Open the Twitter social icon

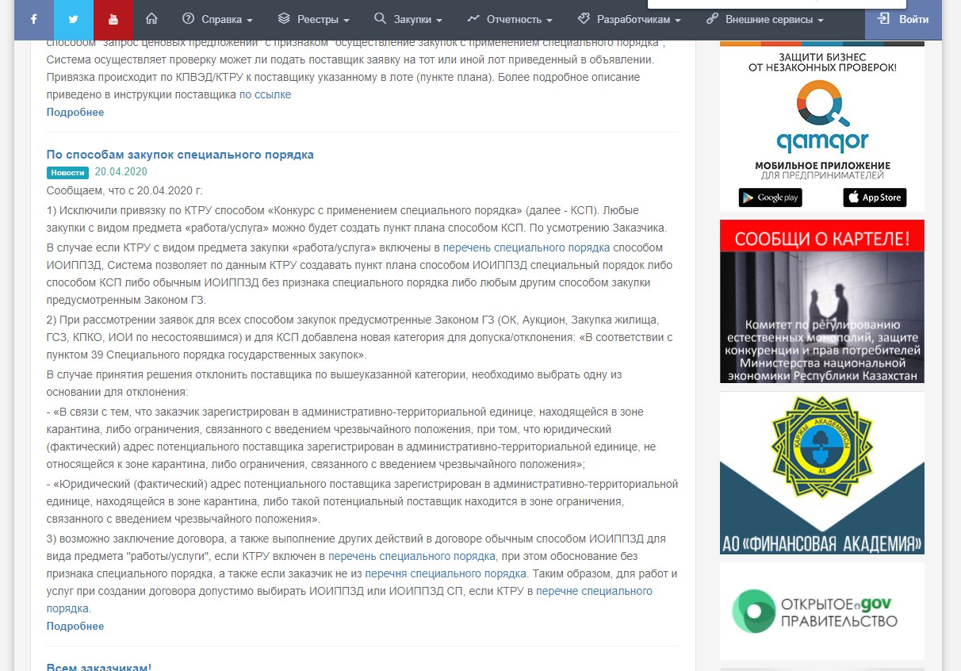click(x=74, y=19)
